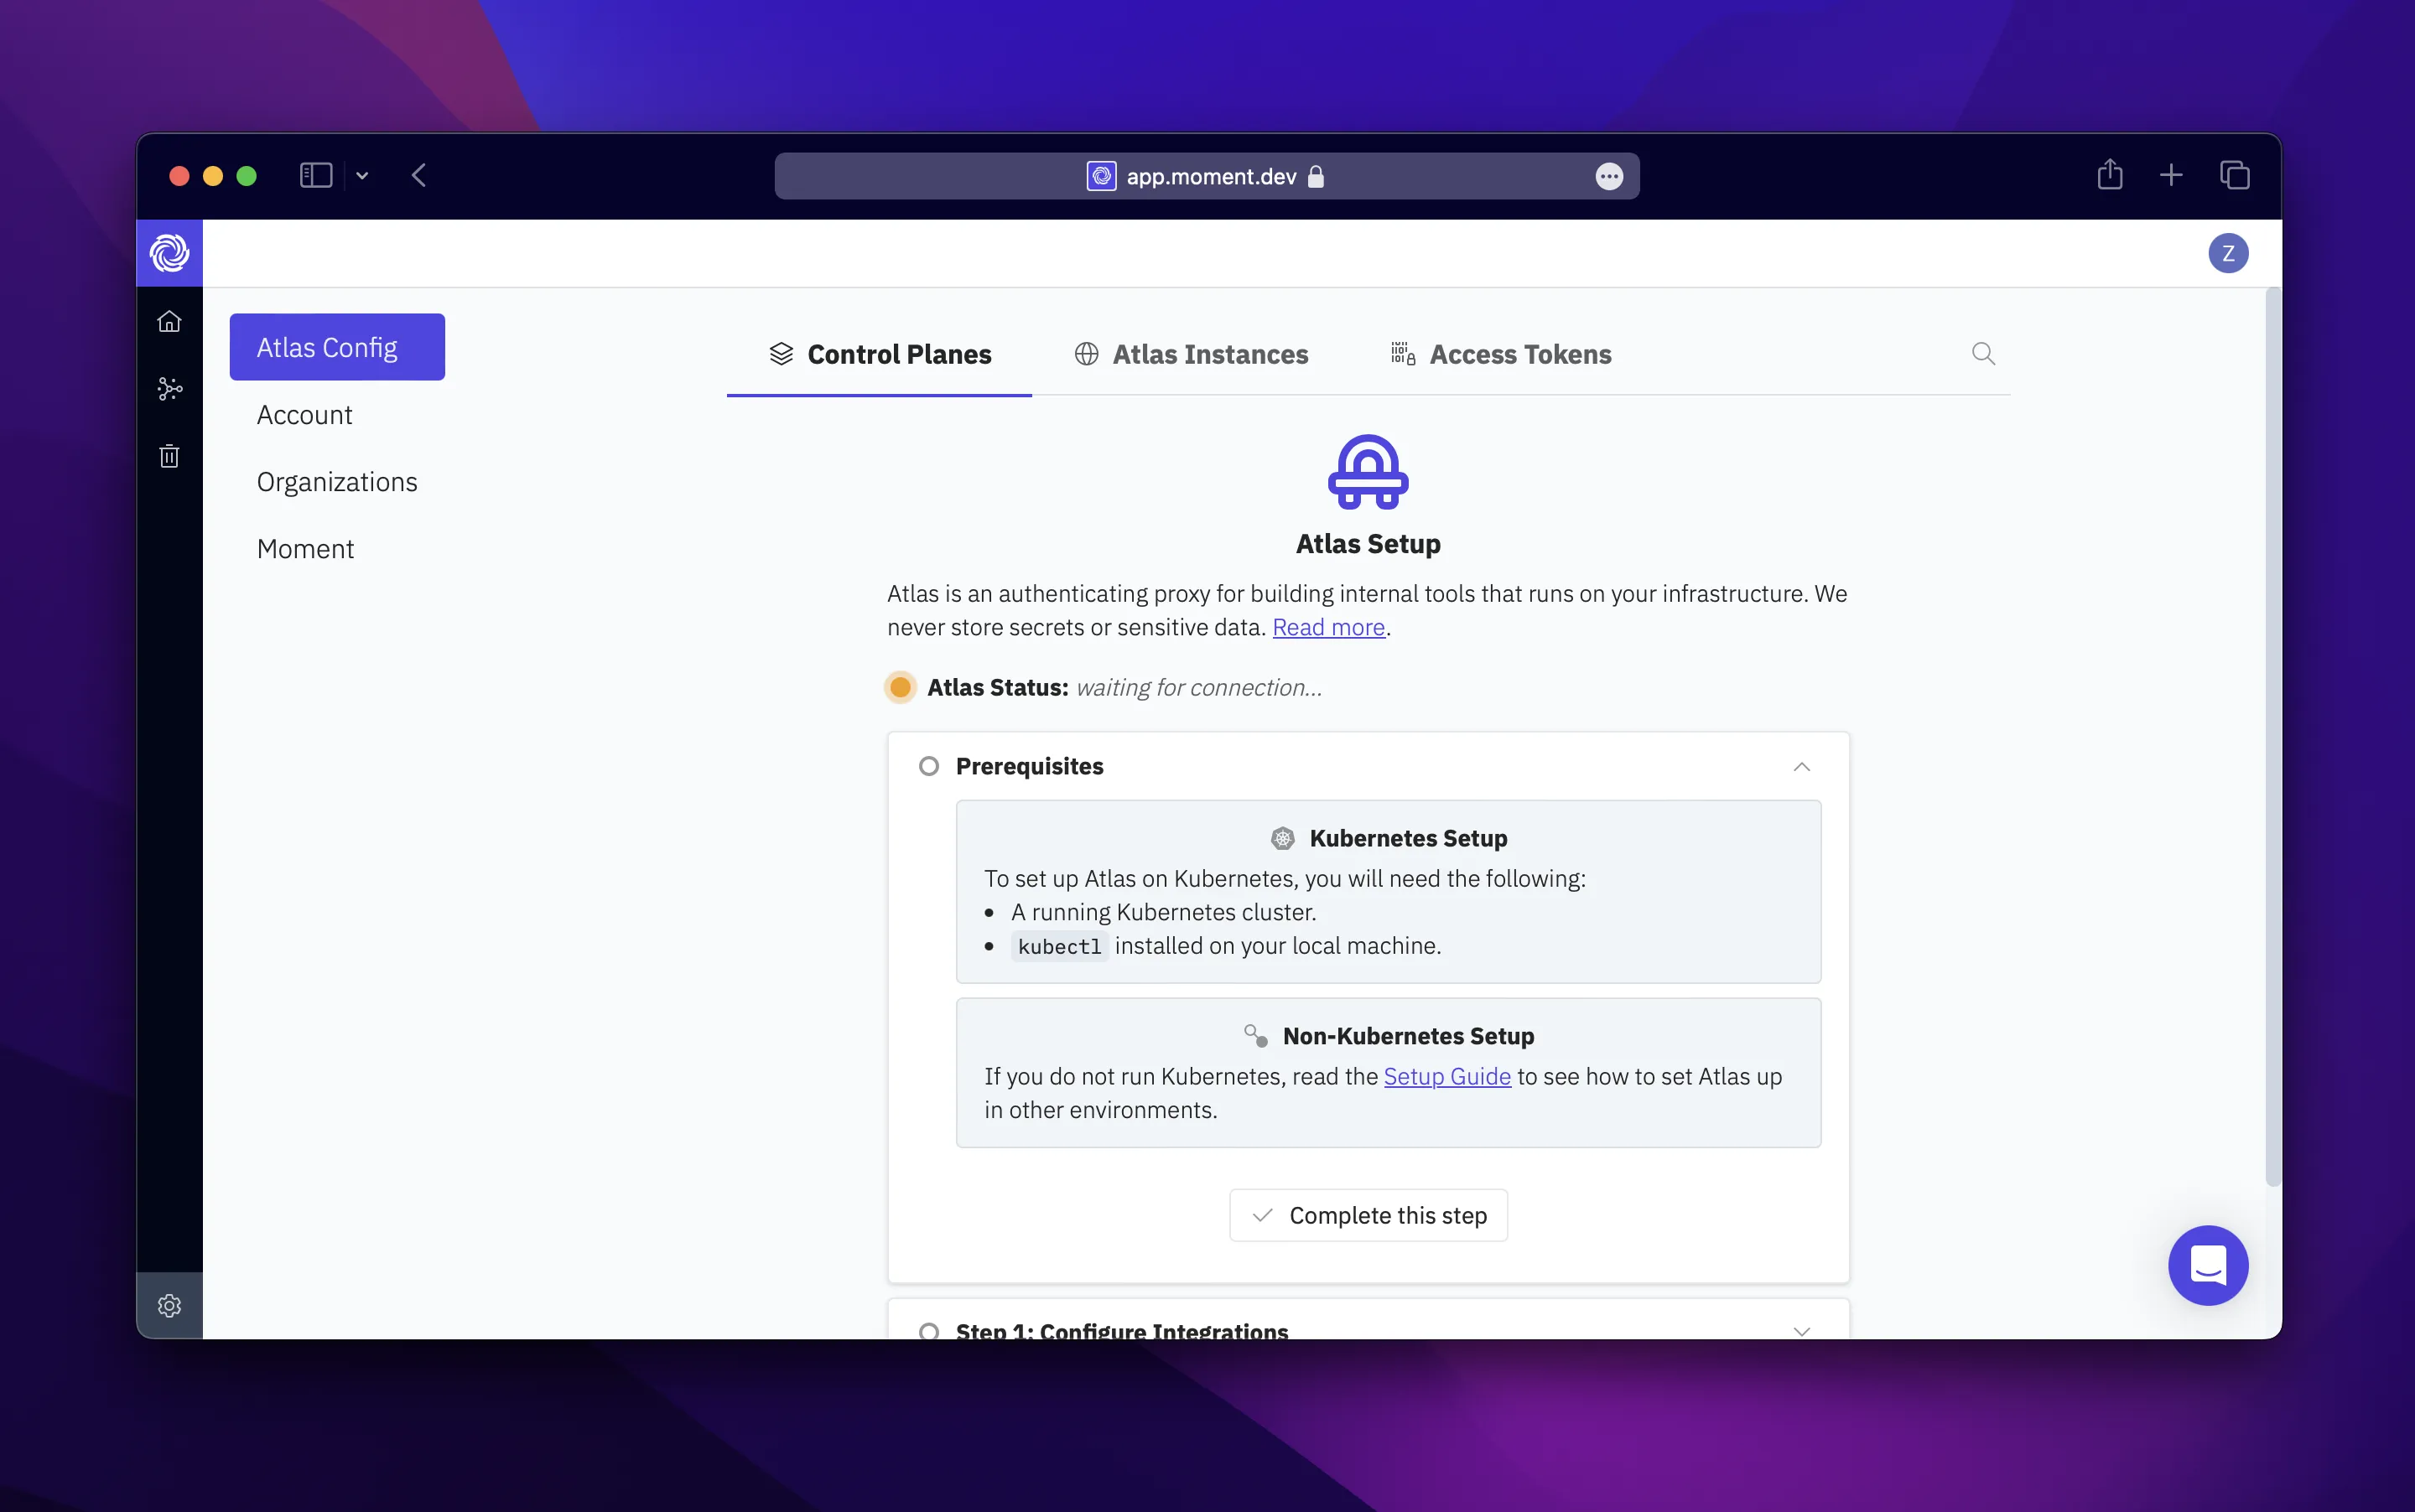Image resolution: width=2415 pixels, height=1512 pixels.
Task: Collapse the Prerequisites section chevron
Action: pos(1802,766)
